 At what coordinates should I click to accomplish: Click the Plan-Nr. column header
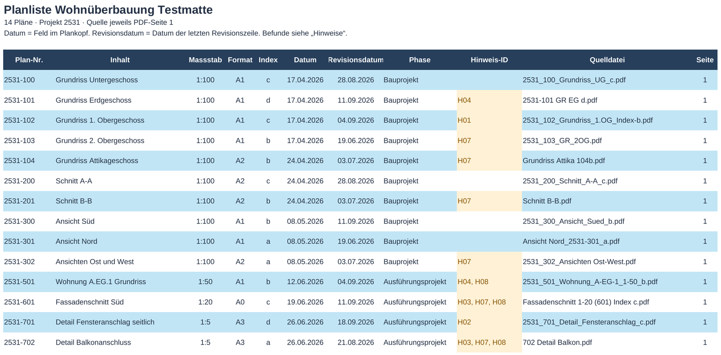coord(29,60)
